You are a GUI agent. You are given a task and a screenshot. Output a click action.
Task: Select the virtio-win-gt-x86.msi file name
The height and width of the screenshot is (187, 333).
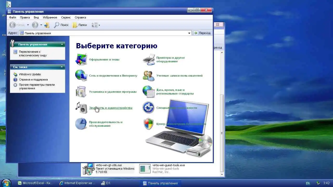tap(109, 165)
